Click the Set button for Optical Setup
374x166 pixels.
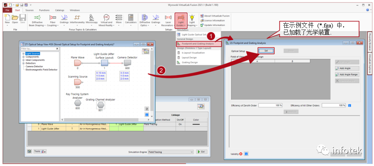[x=266, y=51]
